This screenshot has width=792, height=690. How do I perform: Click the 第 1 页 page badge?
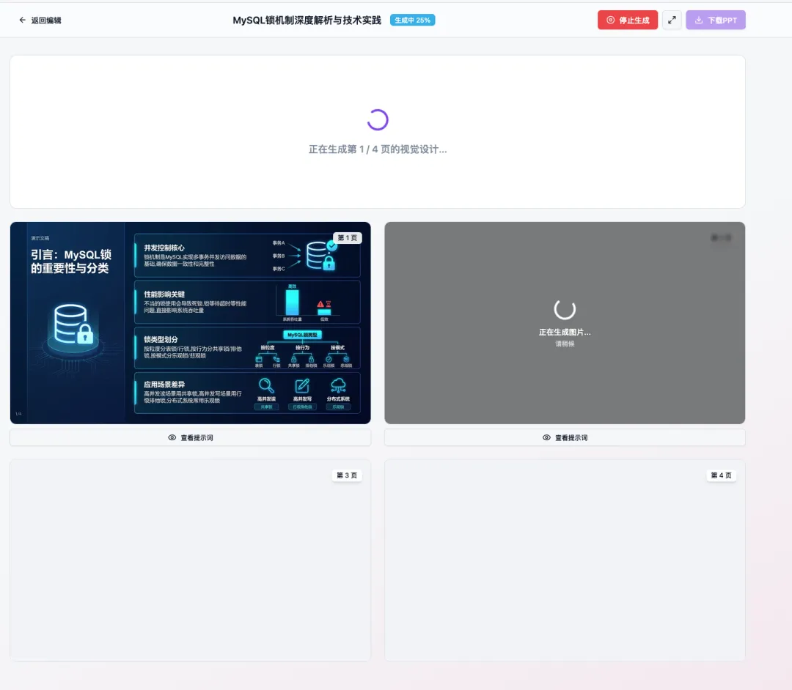point(348,237)
